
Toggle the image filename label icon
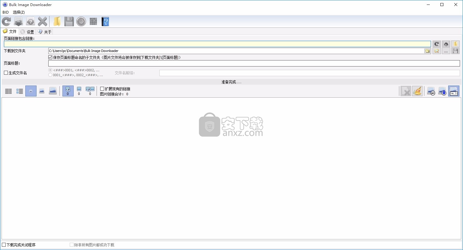tap(454, 91)
